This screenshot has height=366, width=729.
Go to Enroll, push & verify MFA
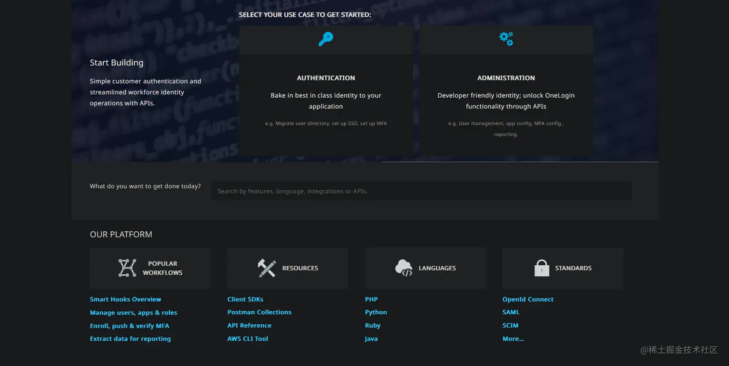tap(129, 326)
